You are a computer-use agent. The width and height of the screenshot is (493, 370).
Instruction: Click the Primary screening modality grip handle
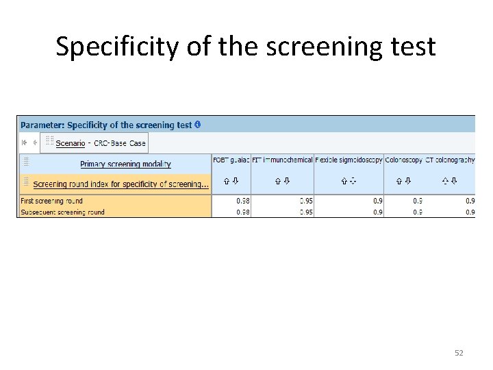(27, 162)
